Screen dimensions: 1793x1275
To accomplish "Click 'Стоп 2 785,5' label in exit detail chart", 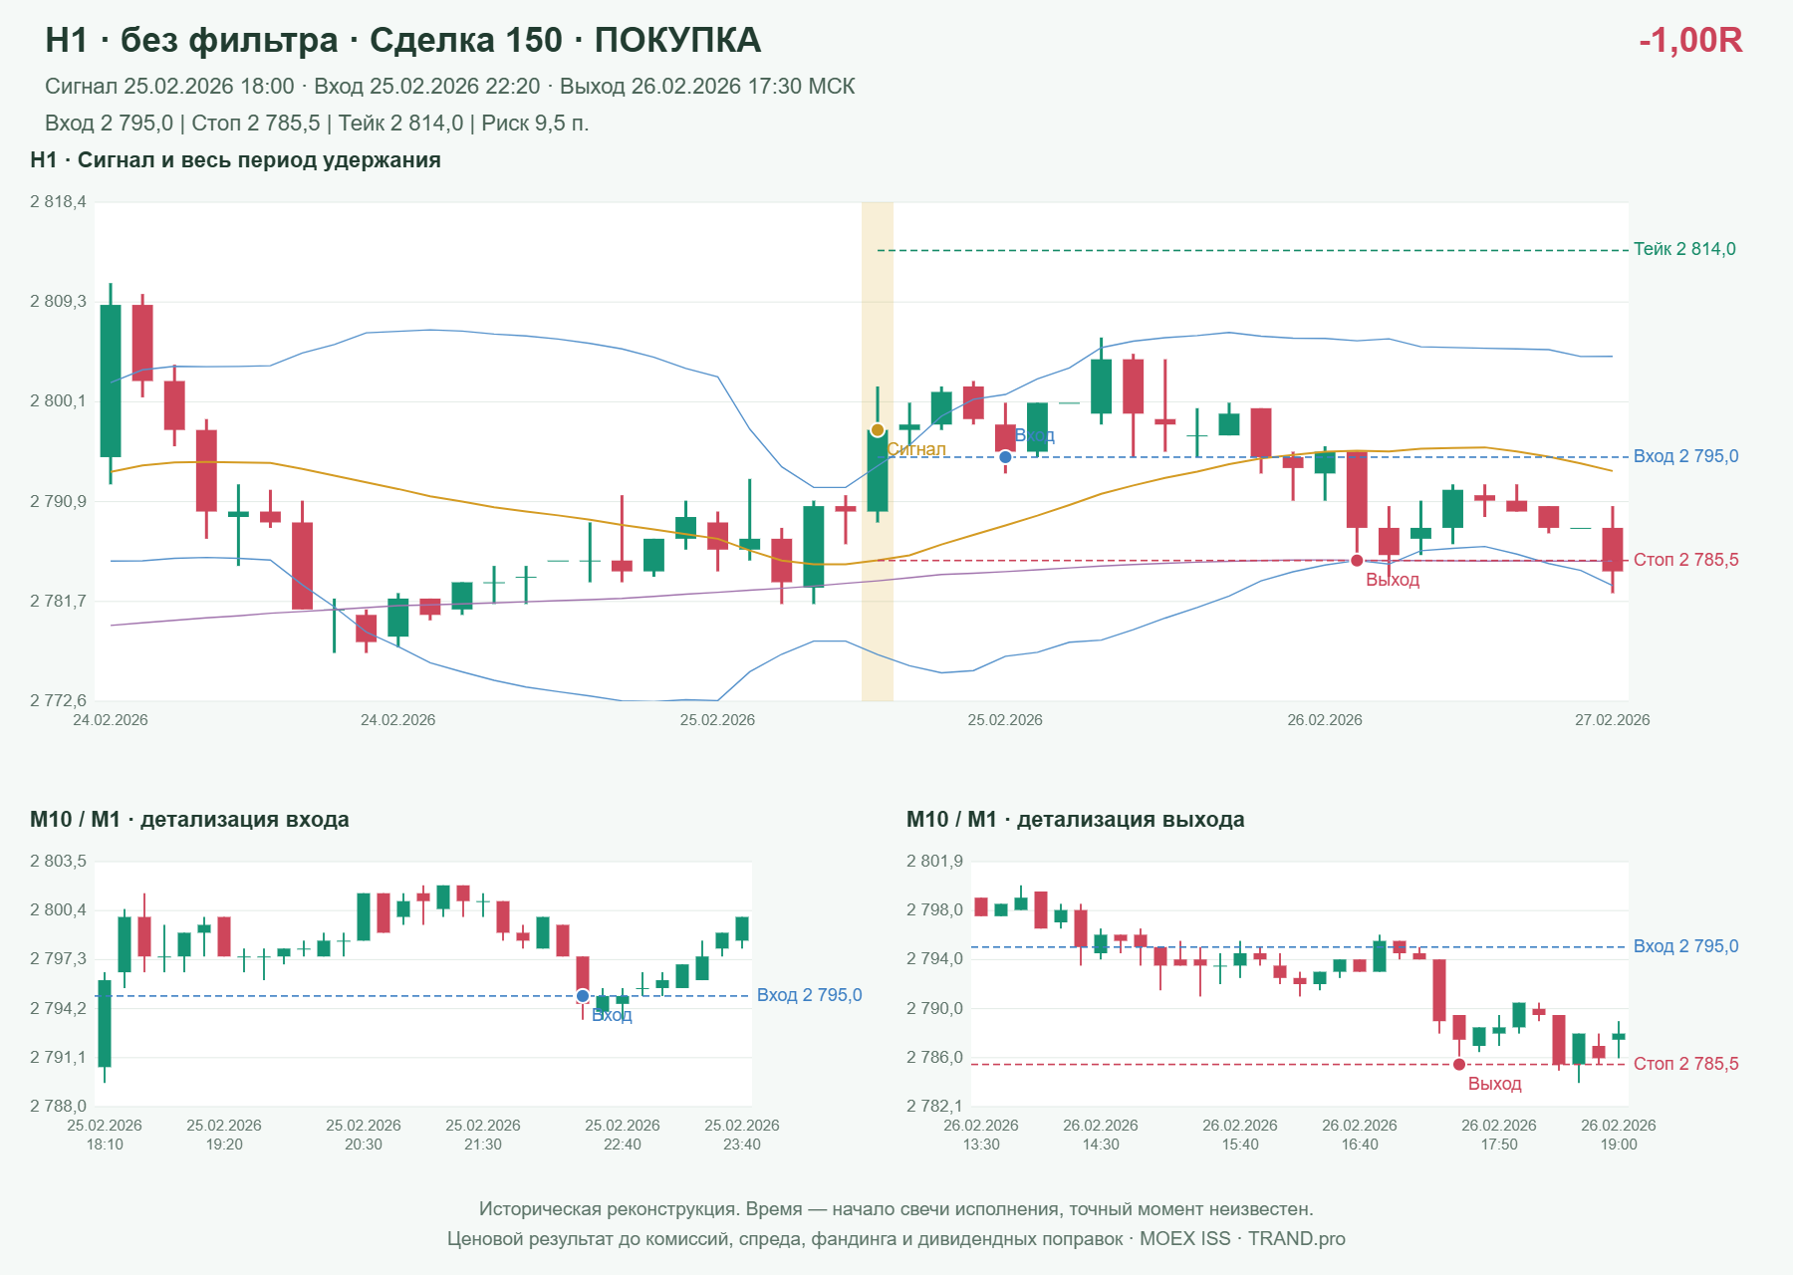I will click(x=1685, y=1064).
